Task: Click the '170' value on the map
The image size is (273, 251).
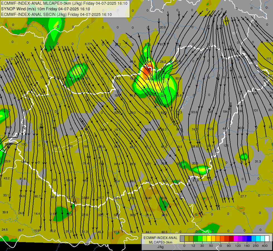Action: click(x=24, y=145)
